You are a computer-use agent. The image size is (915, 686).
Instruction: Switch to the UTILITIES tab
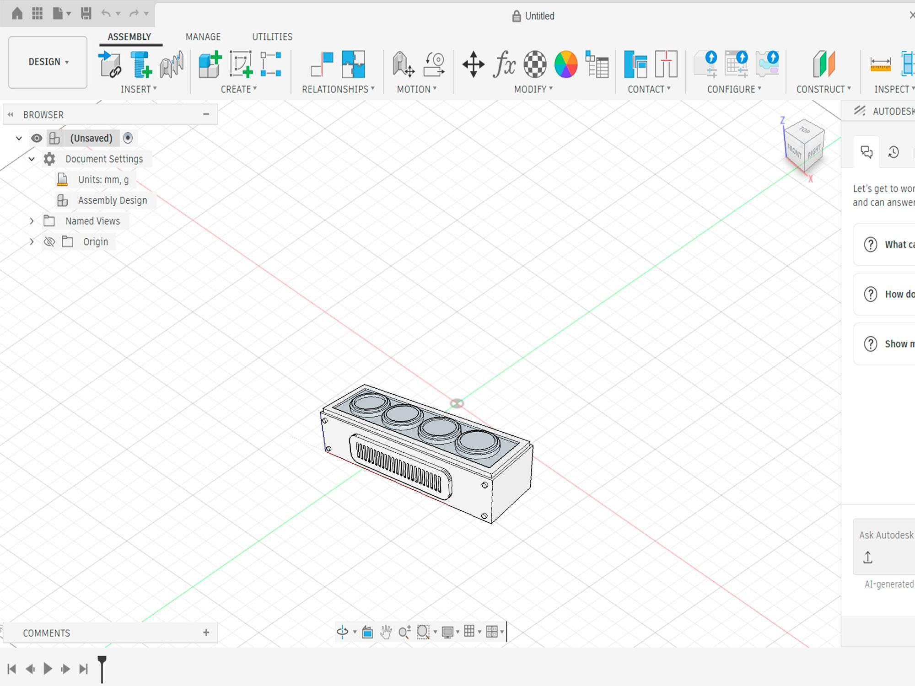coord(272,37)
